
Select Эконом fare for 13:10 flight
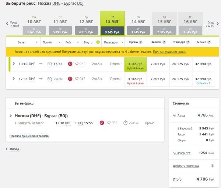[x=158, y=64]
